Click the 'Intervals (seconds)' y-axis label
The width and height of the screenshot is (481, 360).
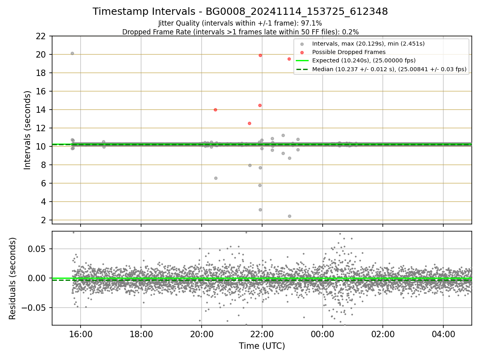point(27,130)
